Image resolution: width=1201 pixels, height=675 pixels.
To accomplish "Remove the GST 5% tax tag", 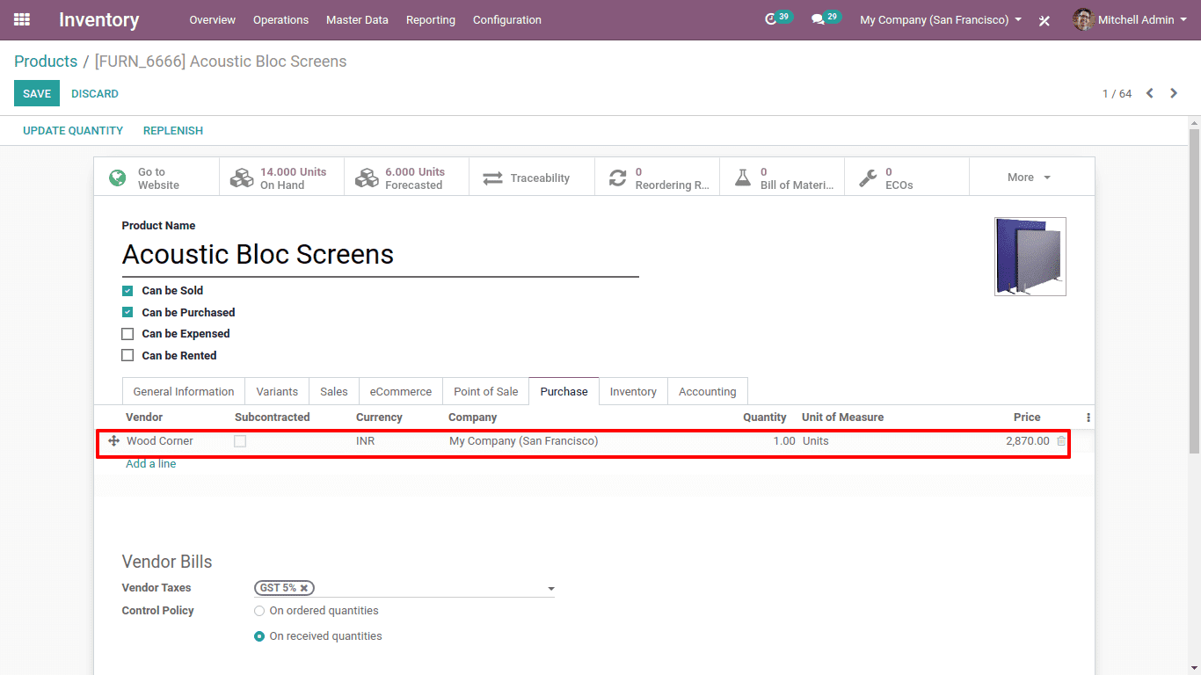I will pyautogui.click(x=304, y=588).
